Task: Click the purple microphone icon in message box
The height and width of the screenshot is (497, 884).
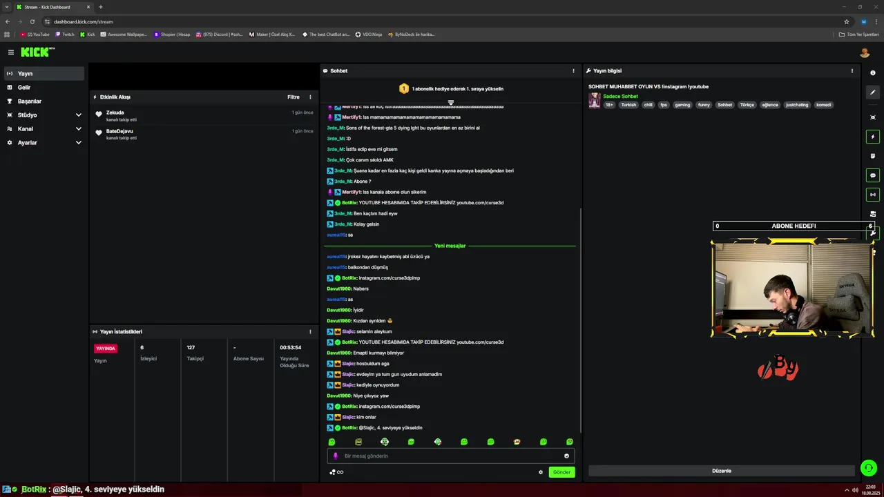Action: pyautogui.click(x=336, y=456)
